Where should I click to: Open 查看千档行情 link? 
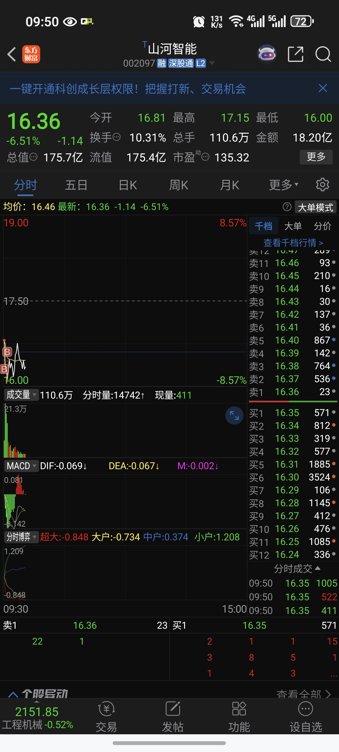coord(293,243)
